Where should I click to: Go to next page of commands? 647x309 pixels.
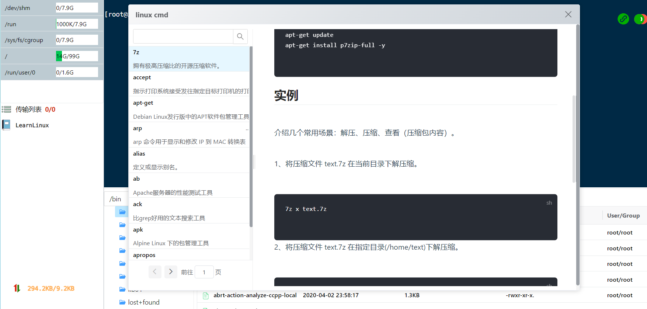[171, 272]
